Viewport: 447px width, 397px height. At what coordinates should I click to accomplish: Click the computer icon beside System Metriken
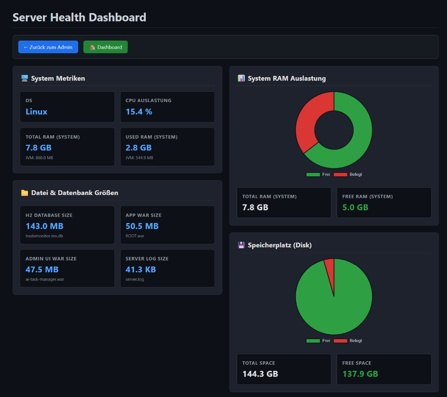tap(24, 78)
